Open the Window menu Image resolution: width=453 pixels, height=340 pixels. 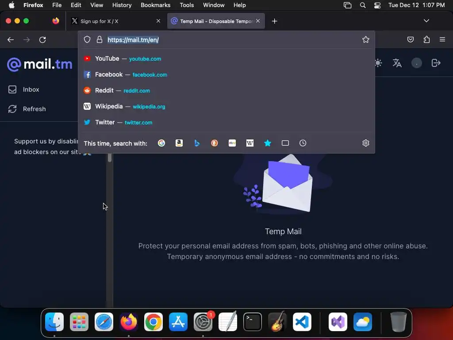pos(214,5)
